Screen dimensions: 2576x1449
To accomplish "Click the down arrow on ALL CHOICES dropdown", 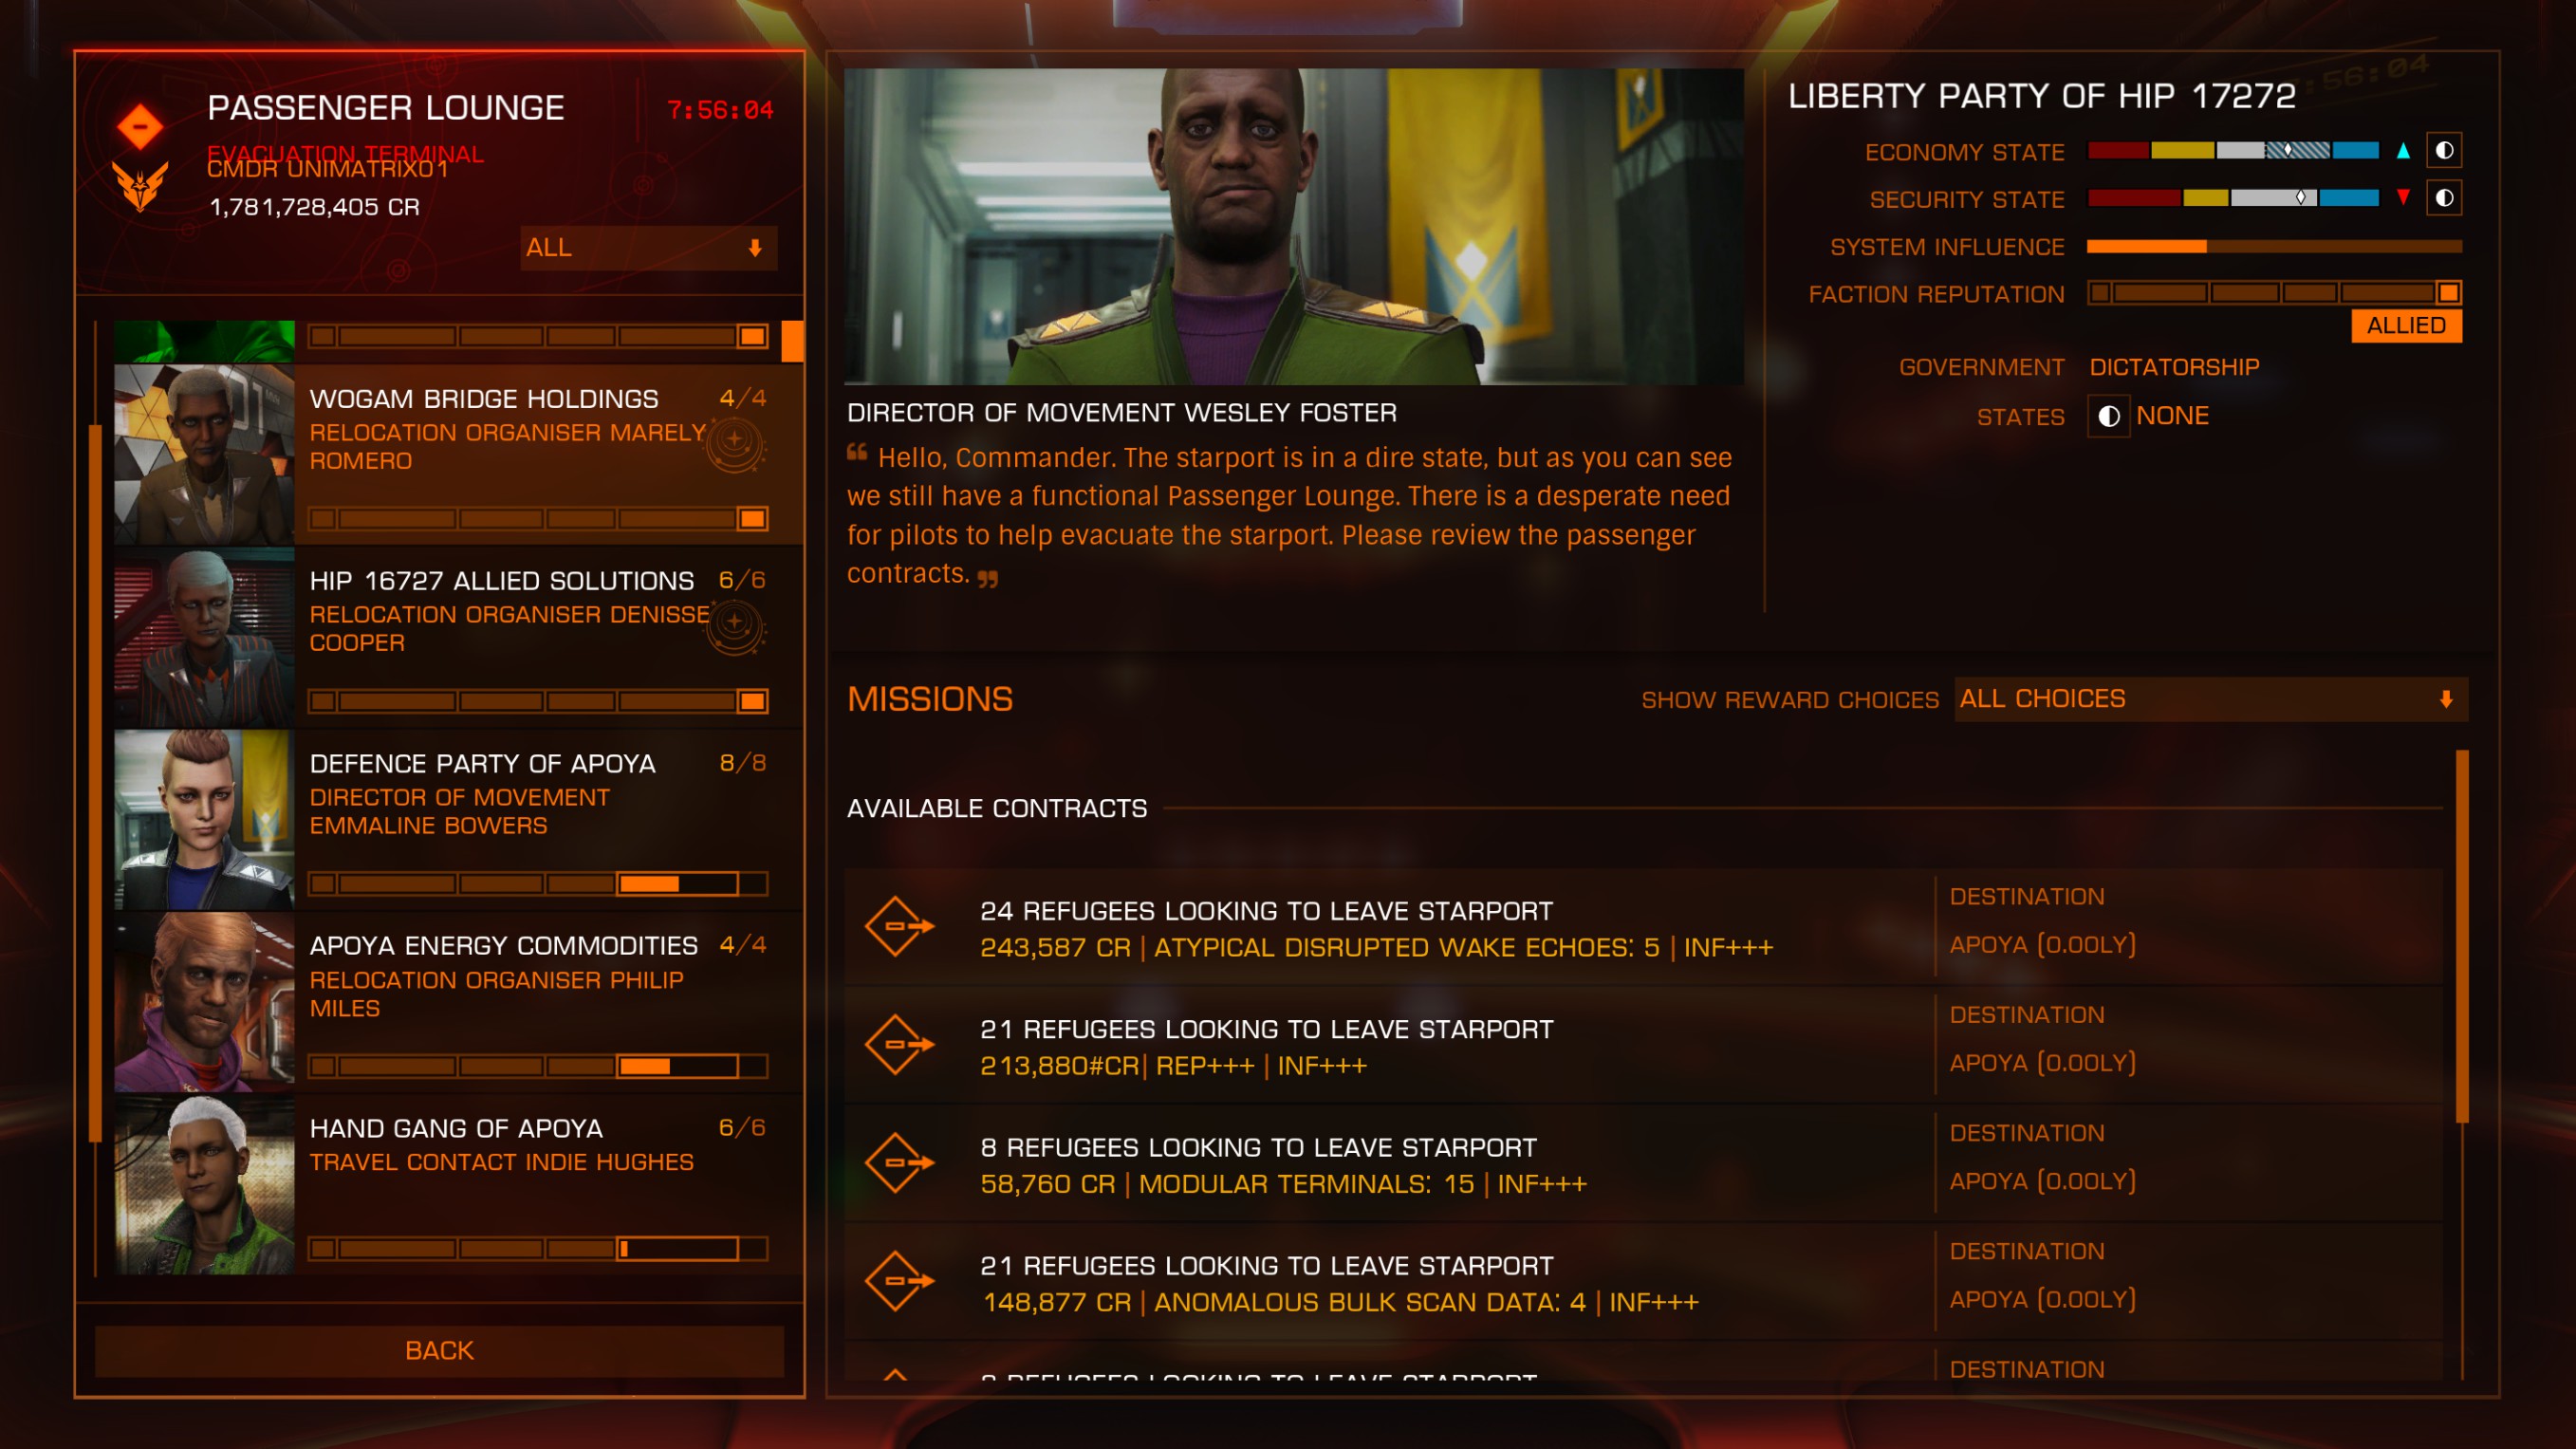I will (x=2446, y=699).
